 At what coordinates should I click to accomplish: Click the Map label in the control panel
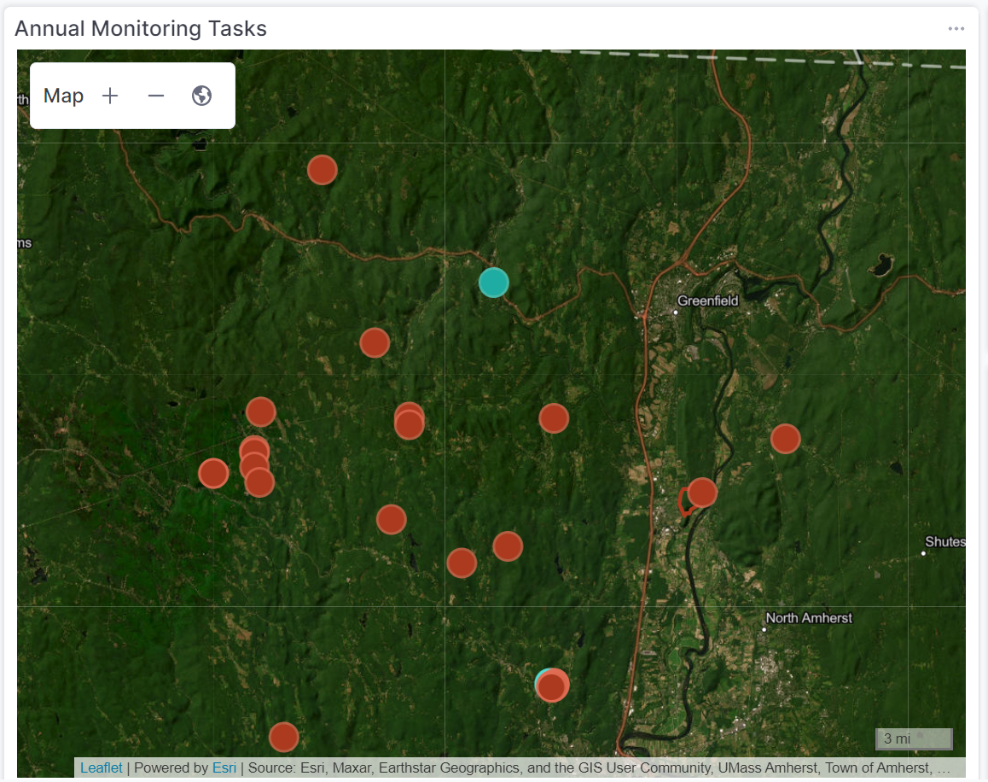pyautogui.click(x=62, y=95)
